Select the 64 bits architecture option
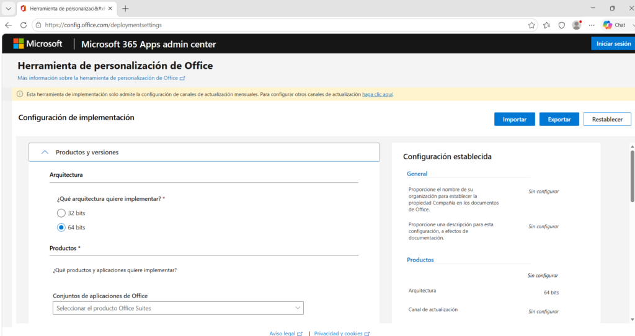 [x=61, y=228]
